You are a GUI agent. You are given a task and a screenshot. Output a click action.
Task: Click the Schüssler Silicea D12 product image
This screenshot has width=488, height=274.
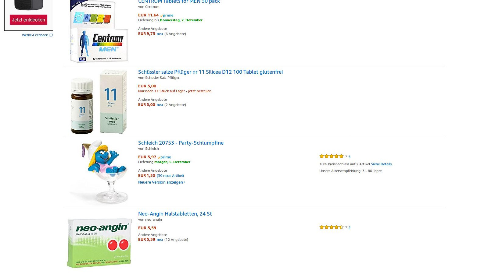99,102
